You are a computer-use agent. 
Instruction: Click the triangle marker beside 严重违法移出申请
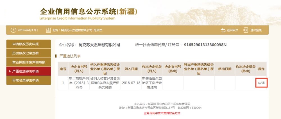(x=10, y=71)
